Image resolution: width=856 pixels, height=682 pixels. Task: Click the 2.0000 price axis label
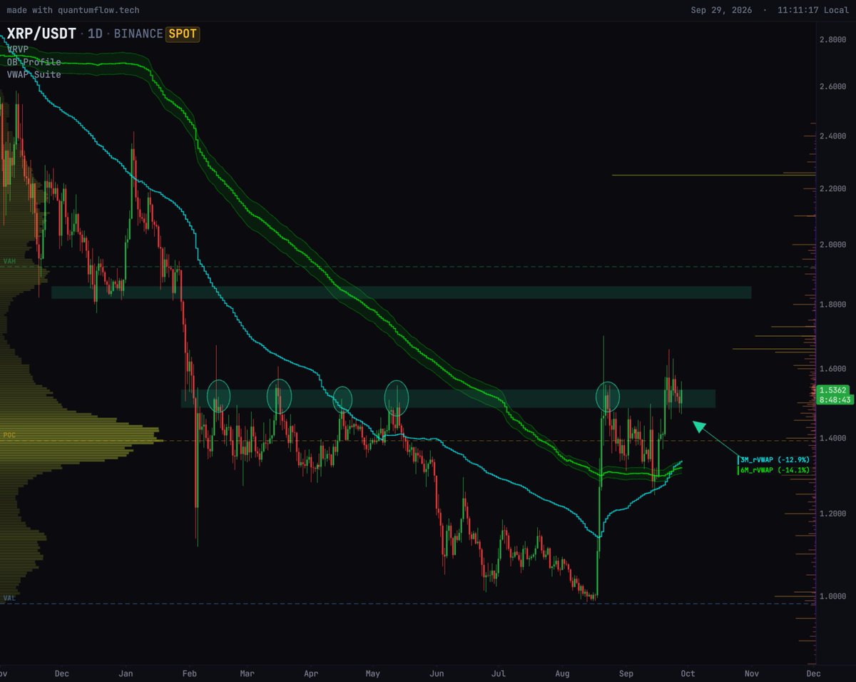pyautogui.click(x=833, y=245)
